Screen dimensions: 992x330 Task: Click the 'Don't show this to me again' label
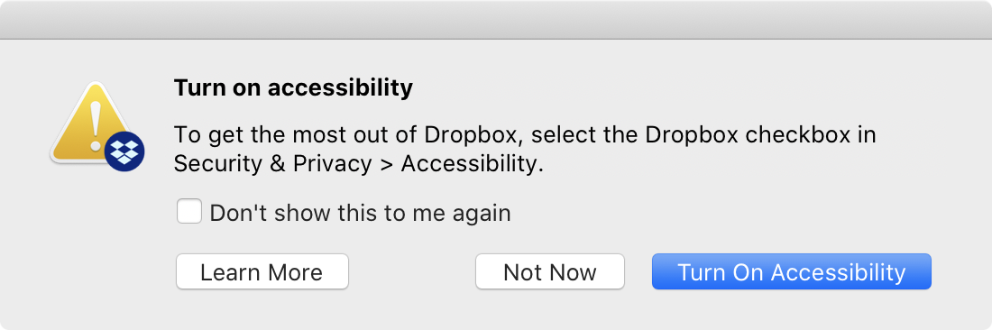coord(360,213)
